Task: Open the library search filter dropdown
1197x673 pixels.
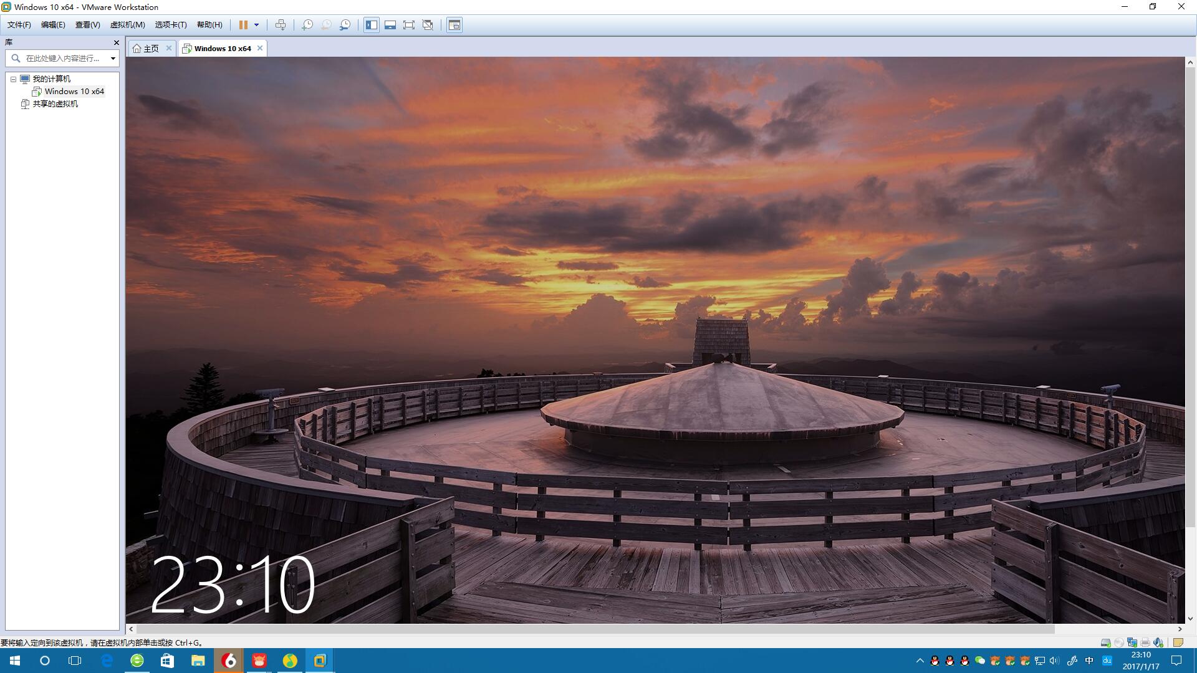Action: [x=113, y=59]
